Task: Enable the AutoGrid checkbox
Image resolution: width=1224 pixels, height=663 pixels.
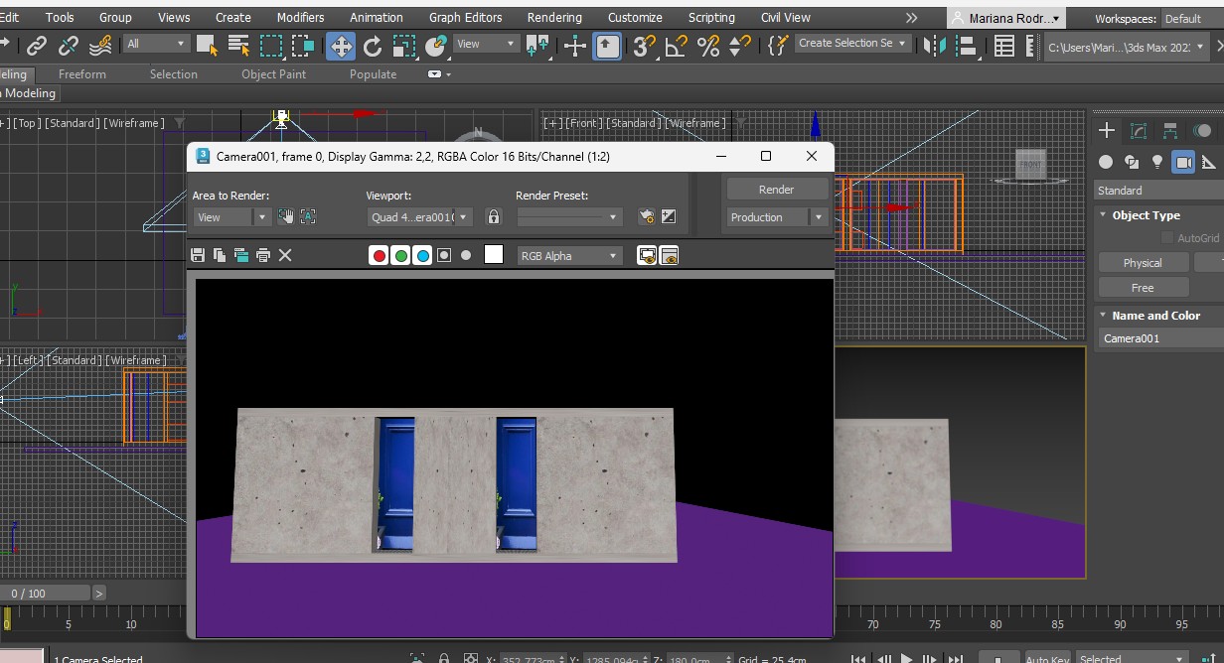Action: click(1165, 238)
